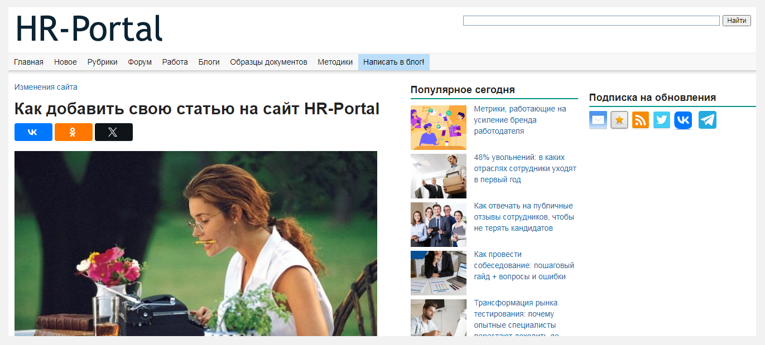Select the Написать в блог! tab
This screenshot has height=345, width=765.
(x=393, y=62)
